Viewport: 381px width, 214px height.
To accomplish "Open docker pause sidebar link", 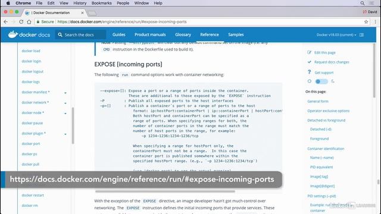I will tap(32, 123).
